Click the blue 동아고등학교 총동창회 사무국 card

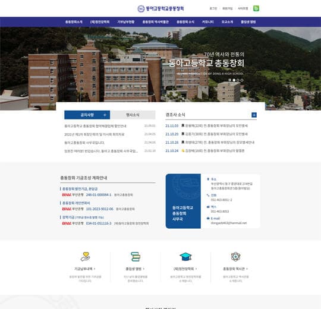(183, 201)
